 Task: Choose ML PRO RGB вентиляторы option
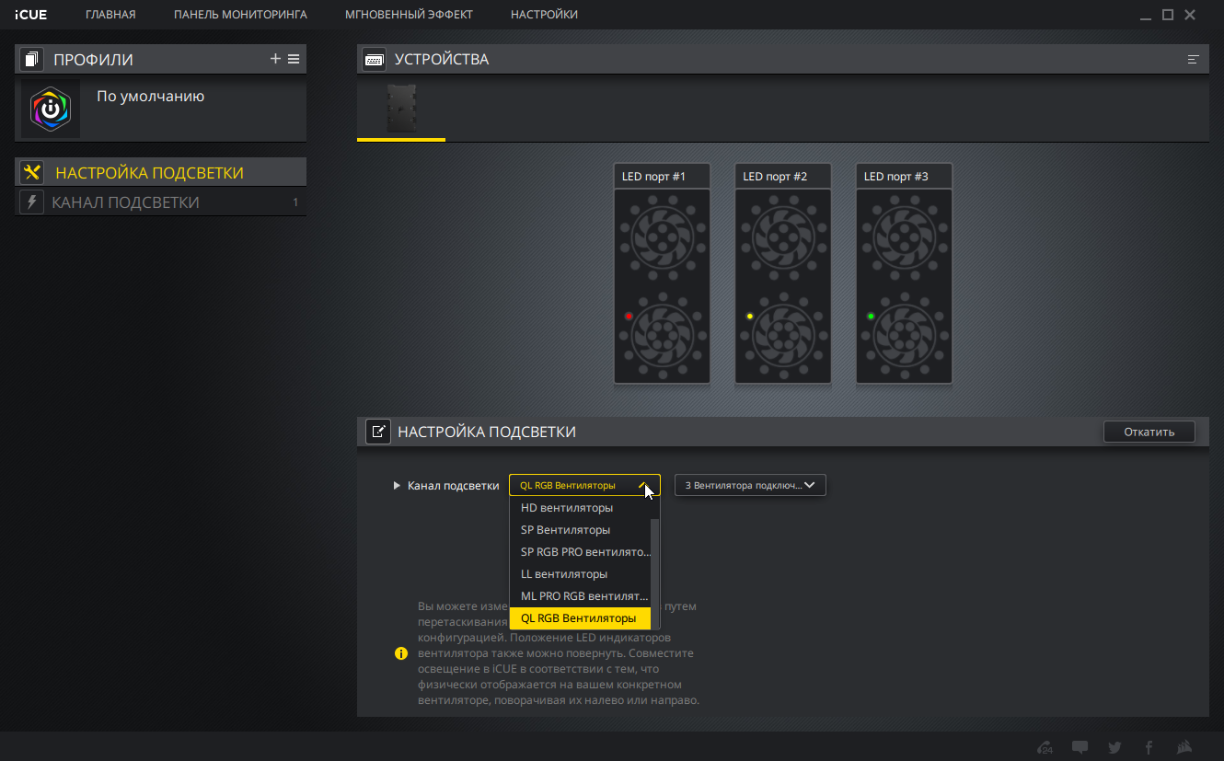click(580, 596)
